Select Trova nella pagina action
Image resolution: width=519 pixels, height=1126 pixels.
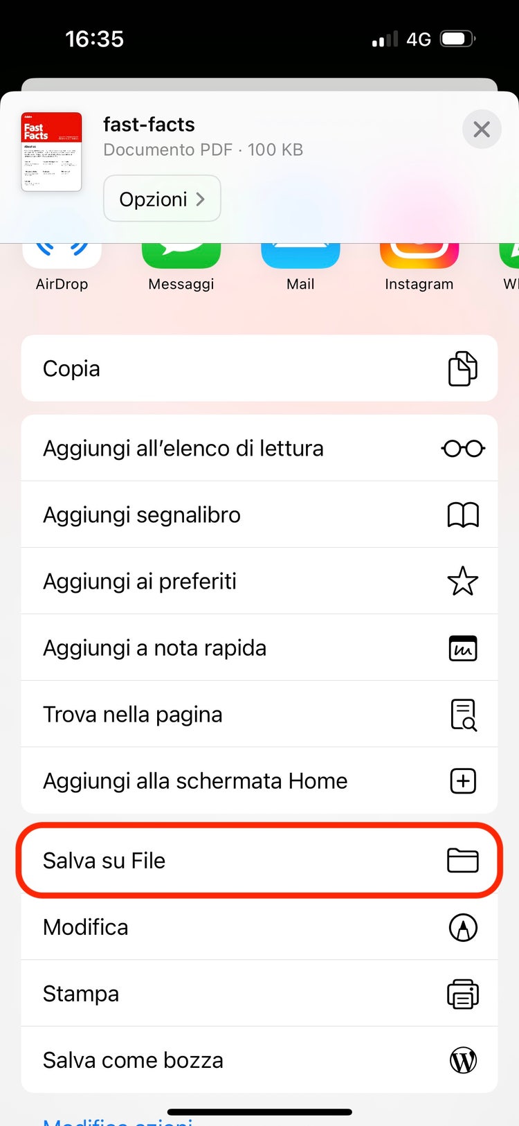click(259, 714)
